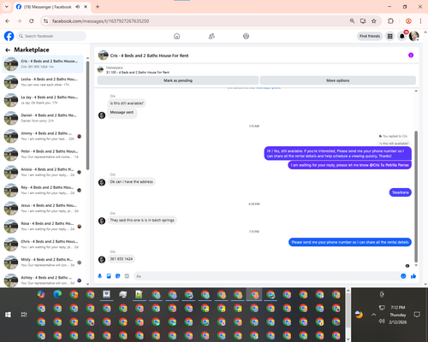Open Windows Start menu
The image size is (428, 342).
coord(8,315)
